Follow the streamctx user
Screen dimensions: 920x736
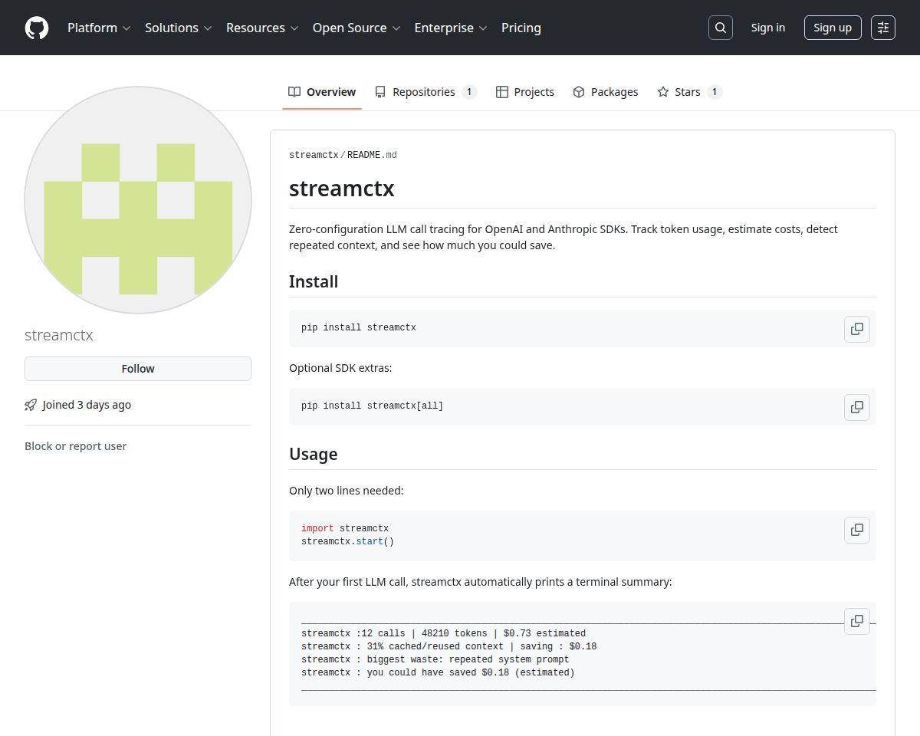pos(138,369)
